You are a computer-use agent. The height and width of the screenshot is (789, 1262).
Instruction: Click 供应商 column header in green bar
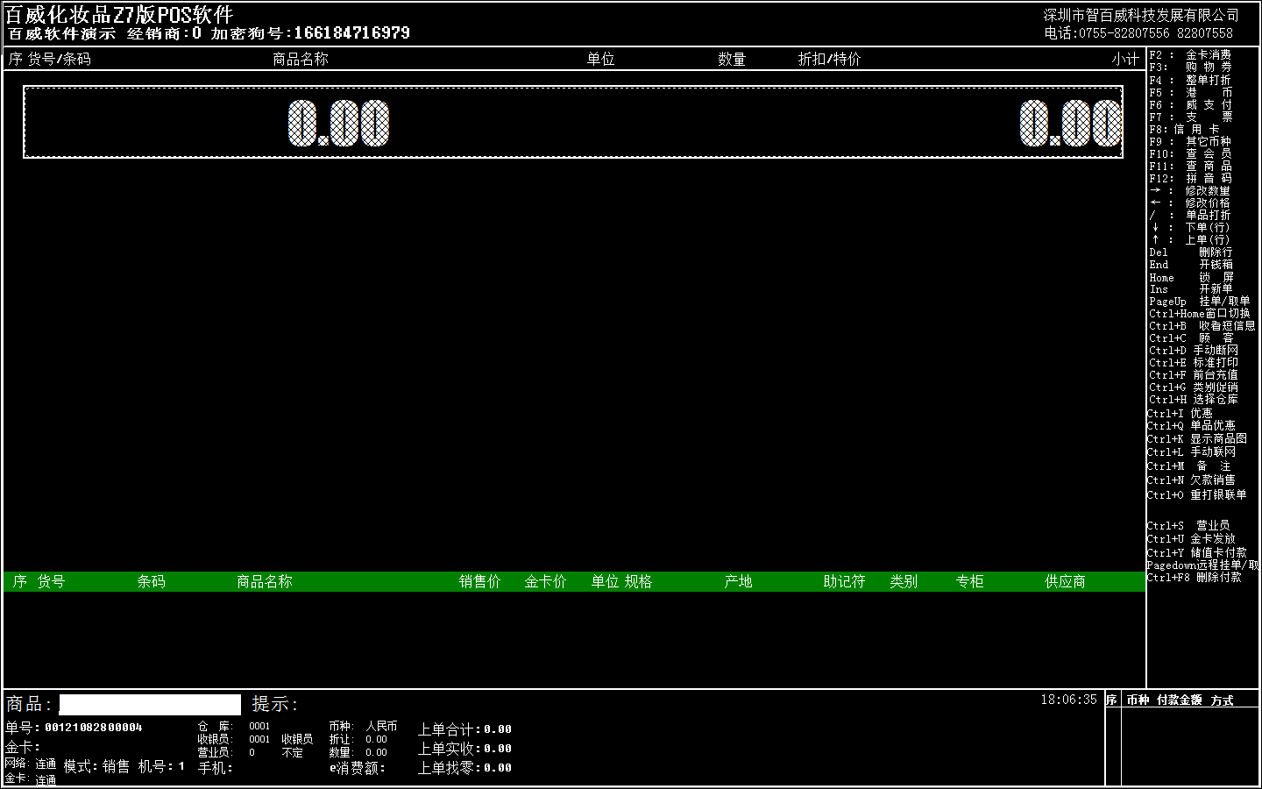[x=1065, y=581]
